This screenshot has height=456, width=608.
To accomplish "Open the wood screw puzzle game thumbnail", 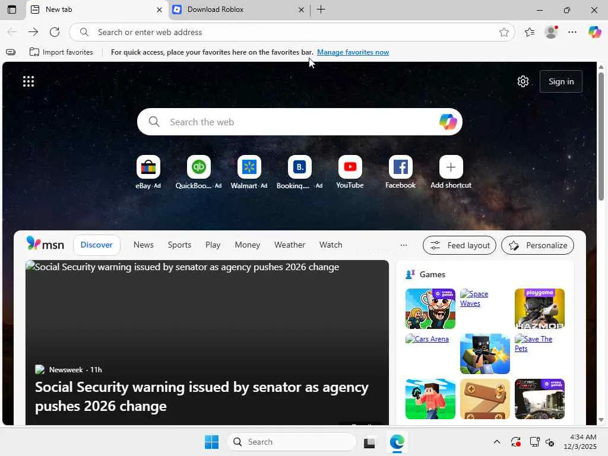I will pos(484,399).
